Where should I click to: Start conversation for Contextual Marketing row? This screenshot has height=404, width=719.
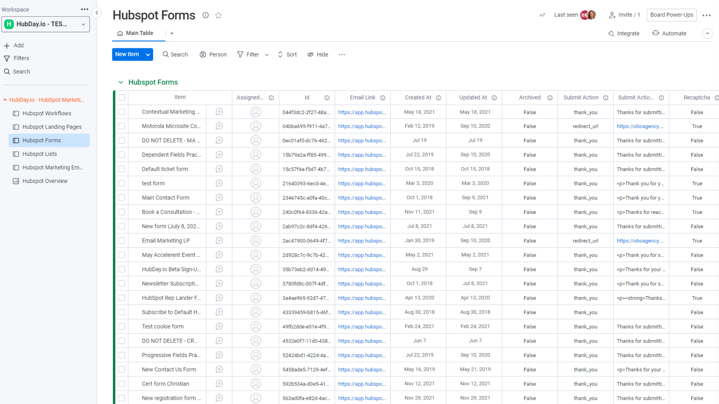[219, 112]
